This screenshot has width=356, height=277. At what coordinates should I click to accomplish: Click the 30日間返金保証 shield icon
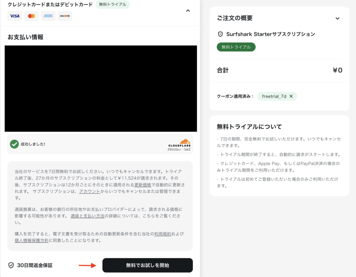click(x=11, y=265)
